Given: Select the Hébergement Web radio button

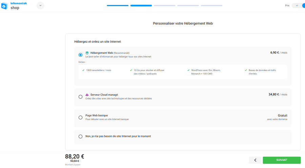Looking at the screenshot, I should click(80, 55).
